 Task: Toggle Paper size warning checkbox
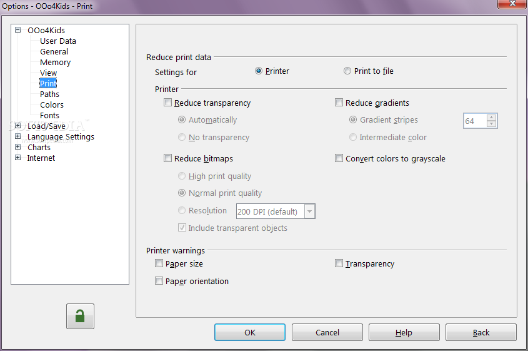(x=159, y=263)
